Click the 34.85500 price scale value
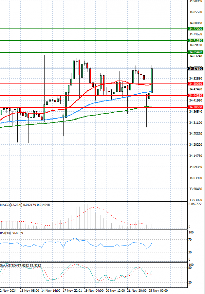Image resolution: width=205 pixels, height=294 pixels. (x=196, y=12)
